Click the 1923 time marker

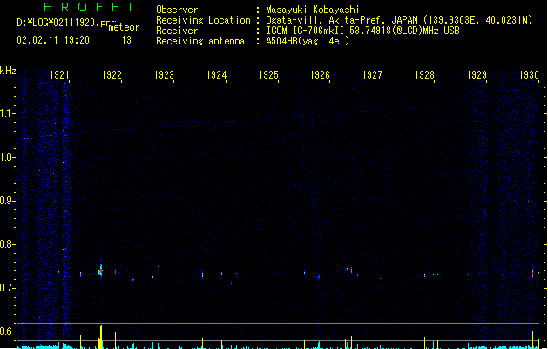point(164,75)
